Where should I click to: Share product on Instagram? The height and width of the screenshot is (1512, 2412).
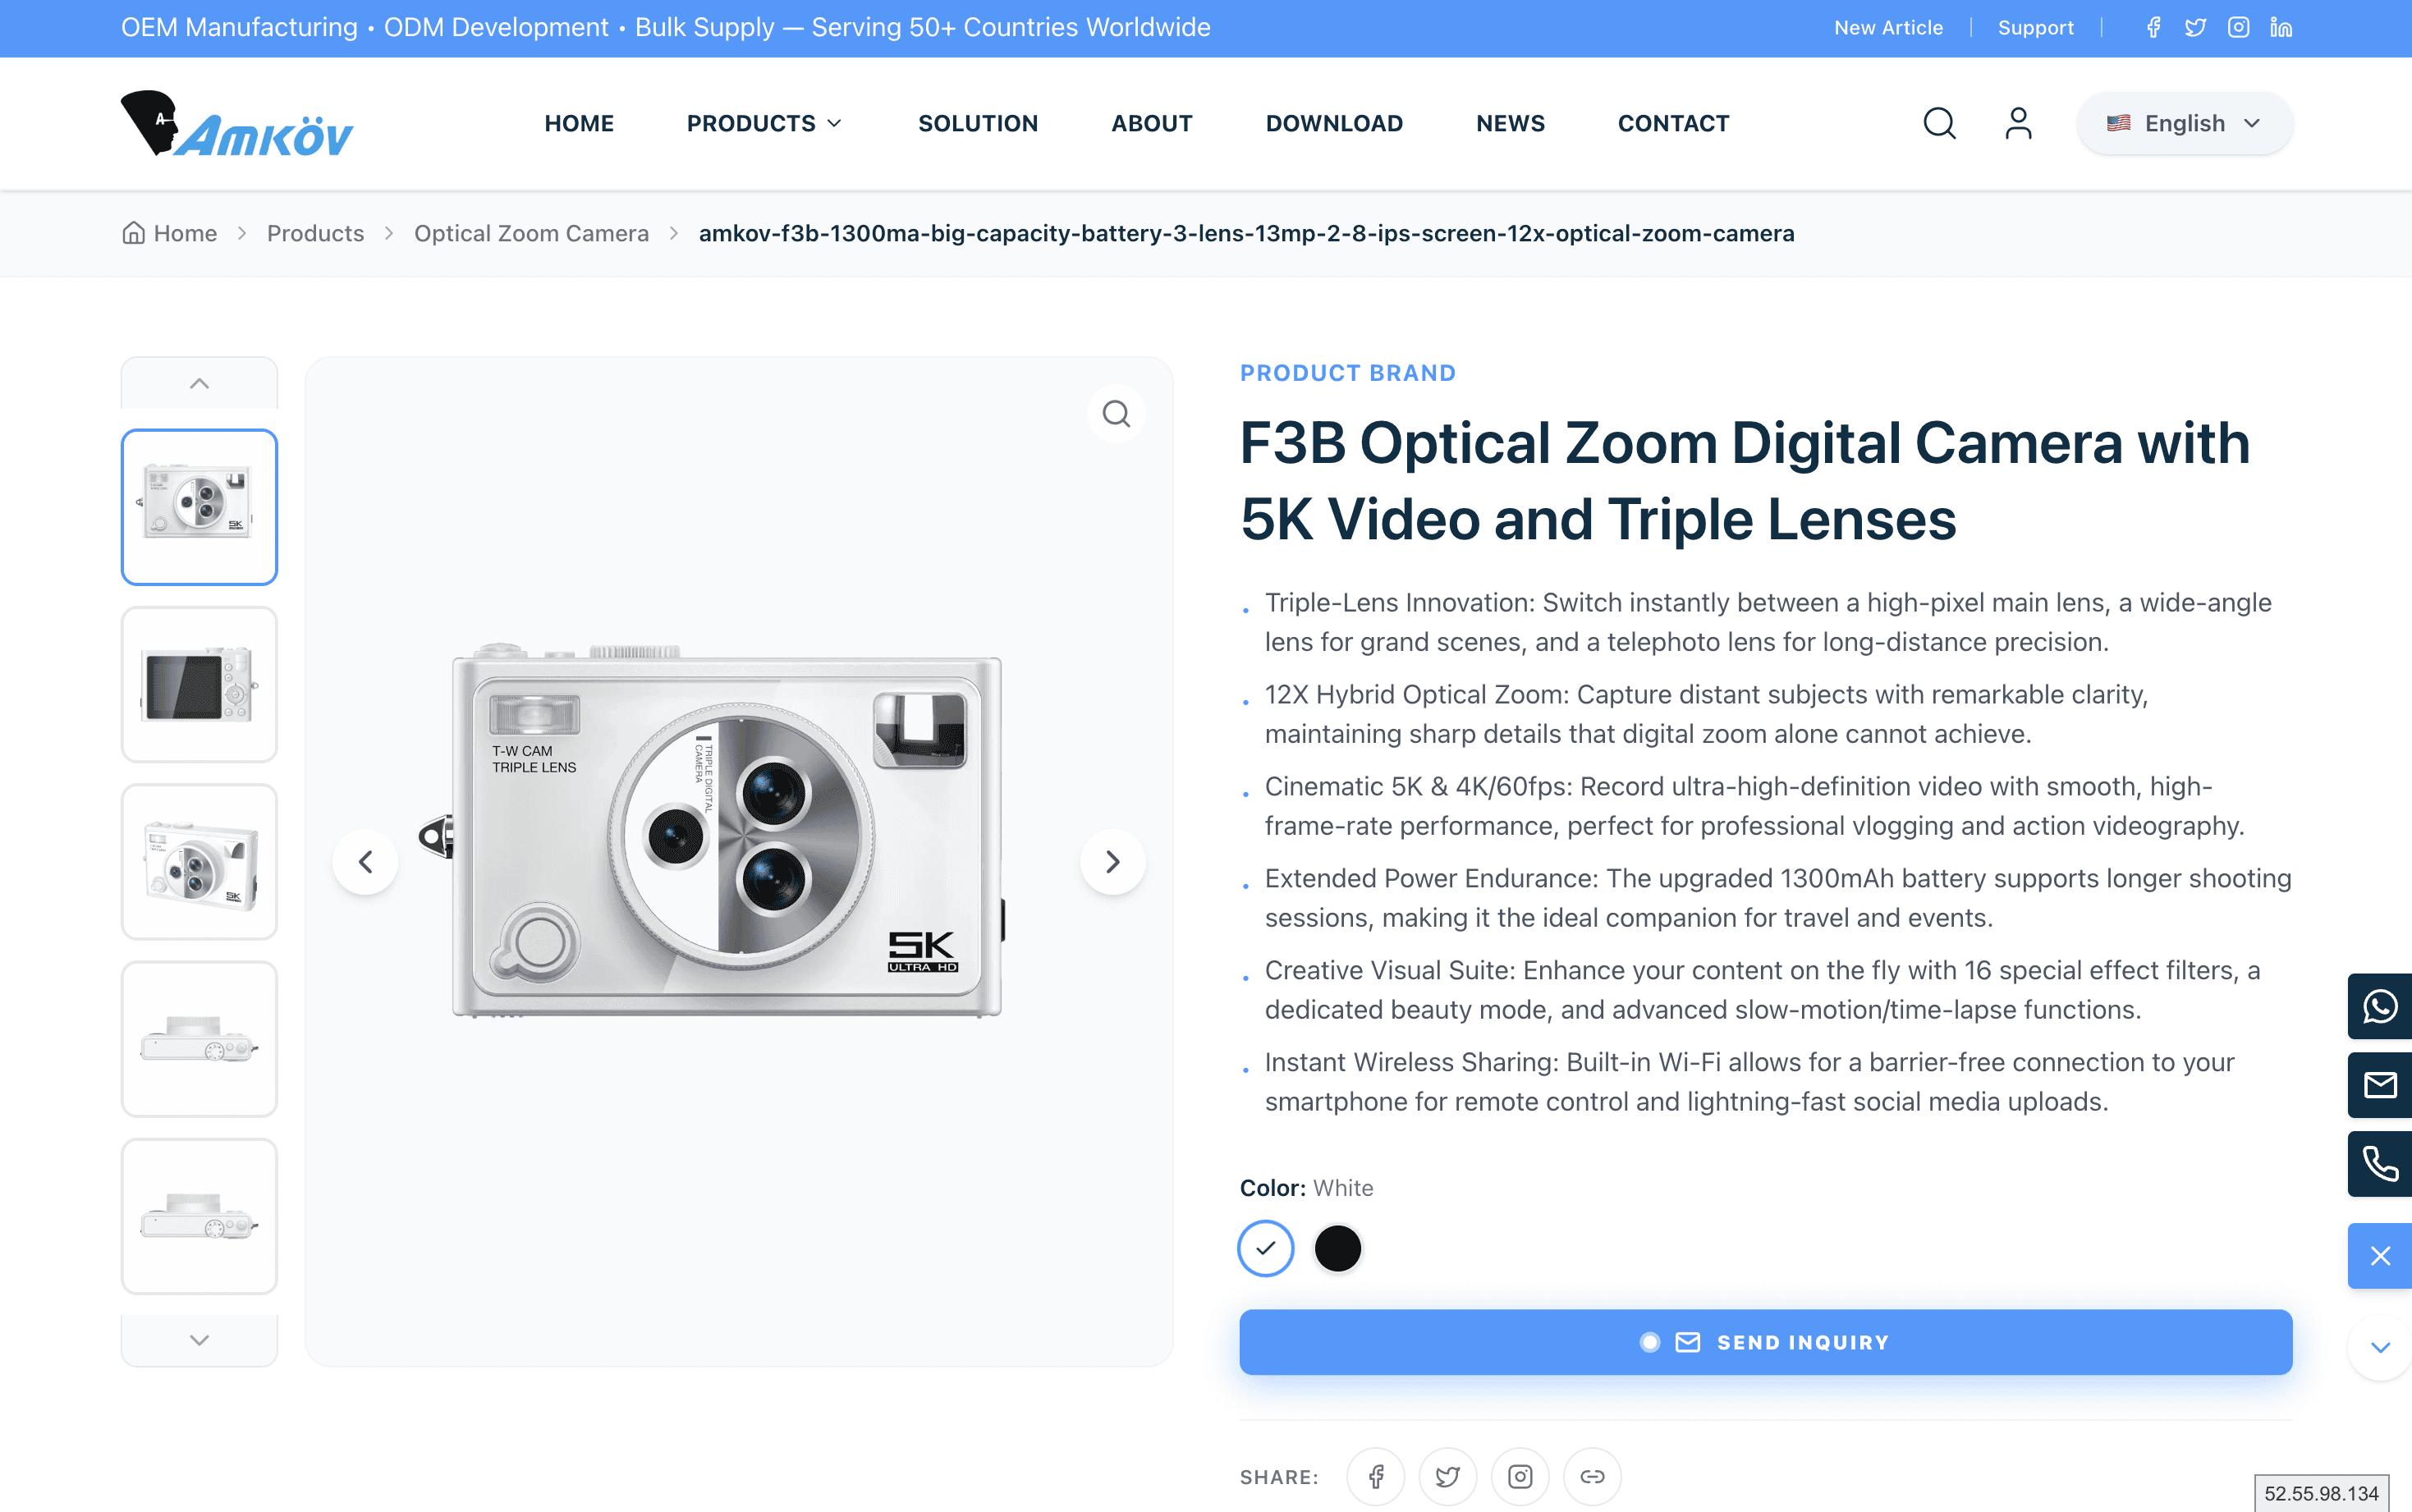click(x=1520, y=1477)
